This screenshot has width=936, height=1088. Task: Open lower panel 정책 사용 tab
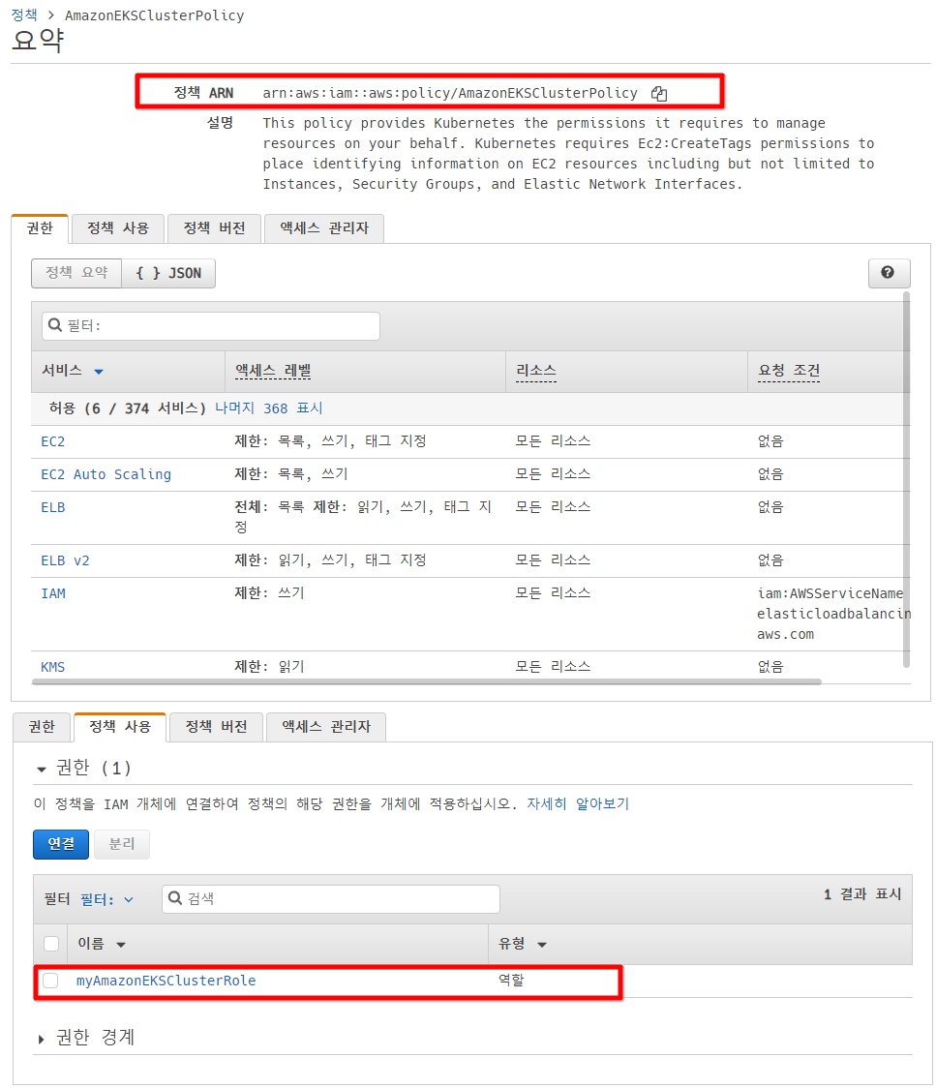pos(120,727)
